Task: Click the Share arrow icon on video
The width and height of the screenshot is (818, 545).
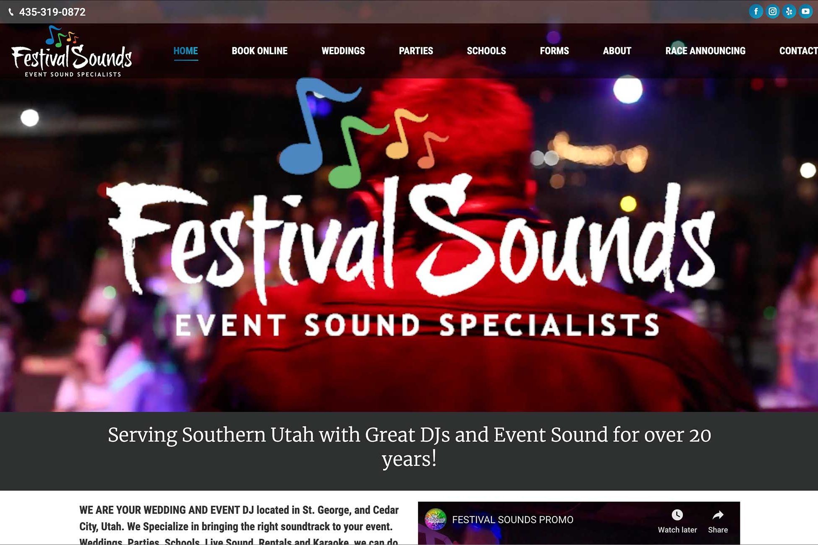Action: (718, 515)
